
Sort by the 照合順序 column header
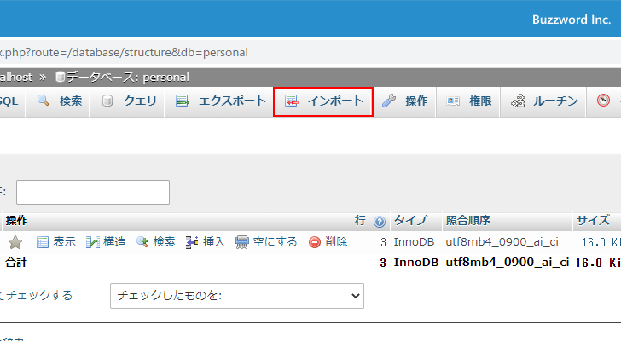tap(468, 220)
